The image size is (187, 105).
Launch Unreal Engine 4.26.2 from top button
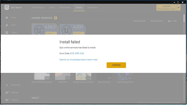166,8
